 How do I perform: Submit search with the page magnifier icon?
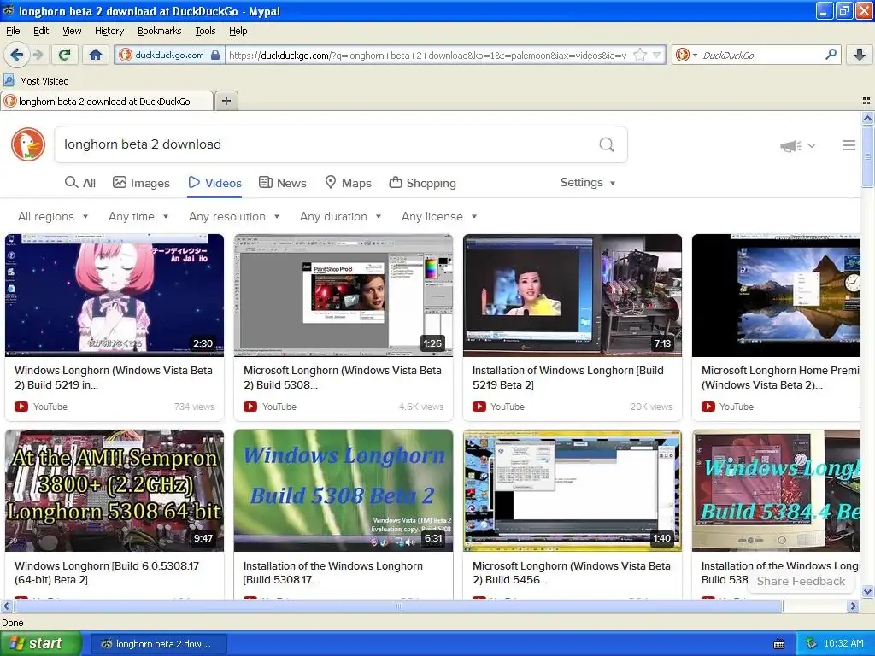pos(607,144)
